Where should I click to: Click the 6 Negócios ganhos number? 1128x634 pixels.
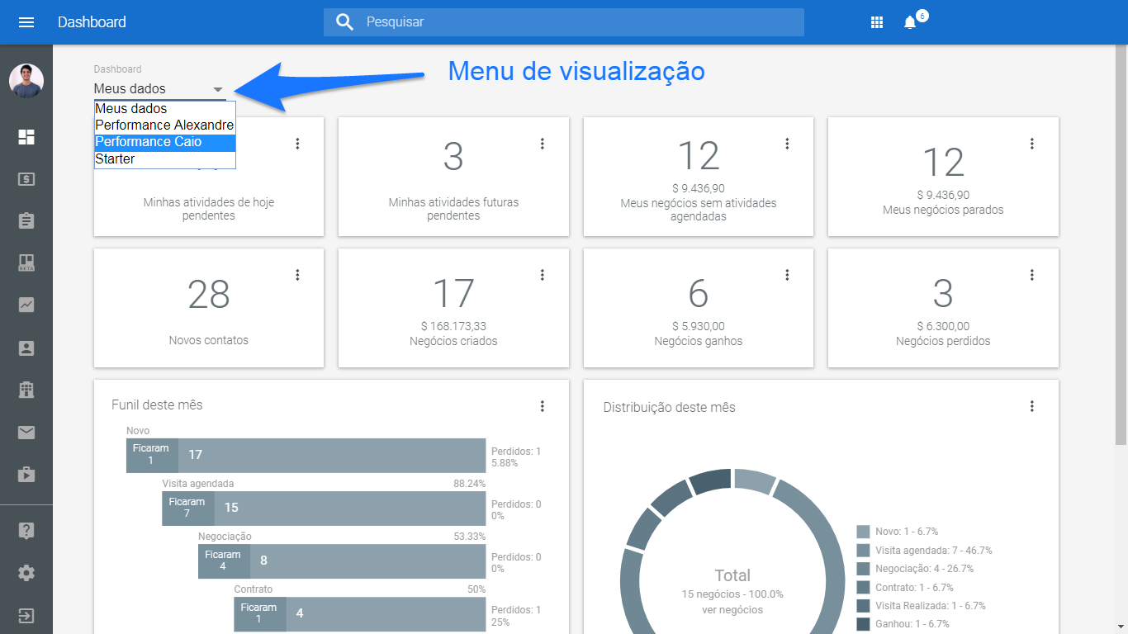[699, 294]
